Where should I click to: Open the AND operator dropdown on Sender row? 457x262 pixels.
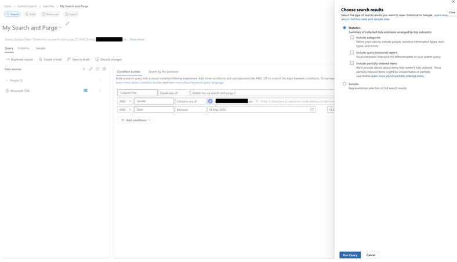pos(125,101)
